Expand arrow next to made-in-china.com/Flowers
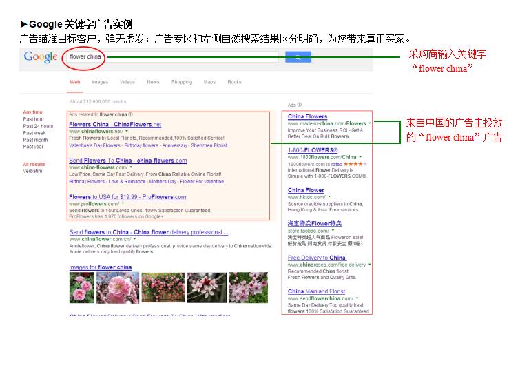This screenshot has width=520, height=383. click(x=369, y=123)
